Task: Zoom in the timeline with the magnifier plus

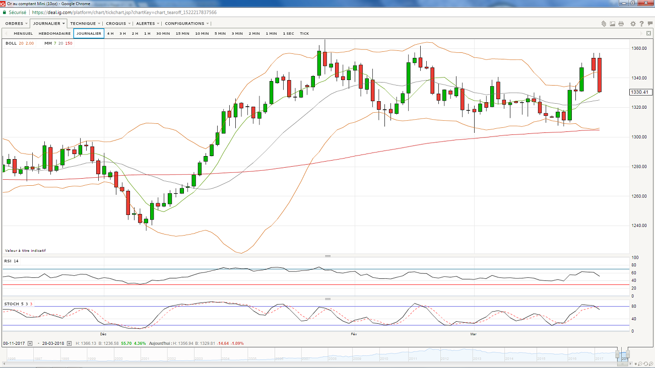Action: click(x=651, y=363)
